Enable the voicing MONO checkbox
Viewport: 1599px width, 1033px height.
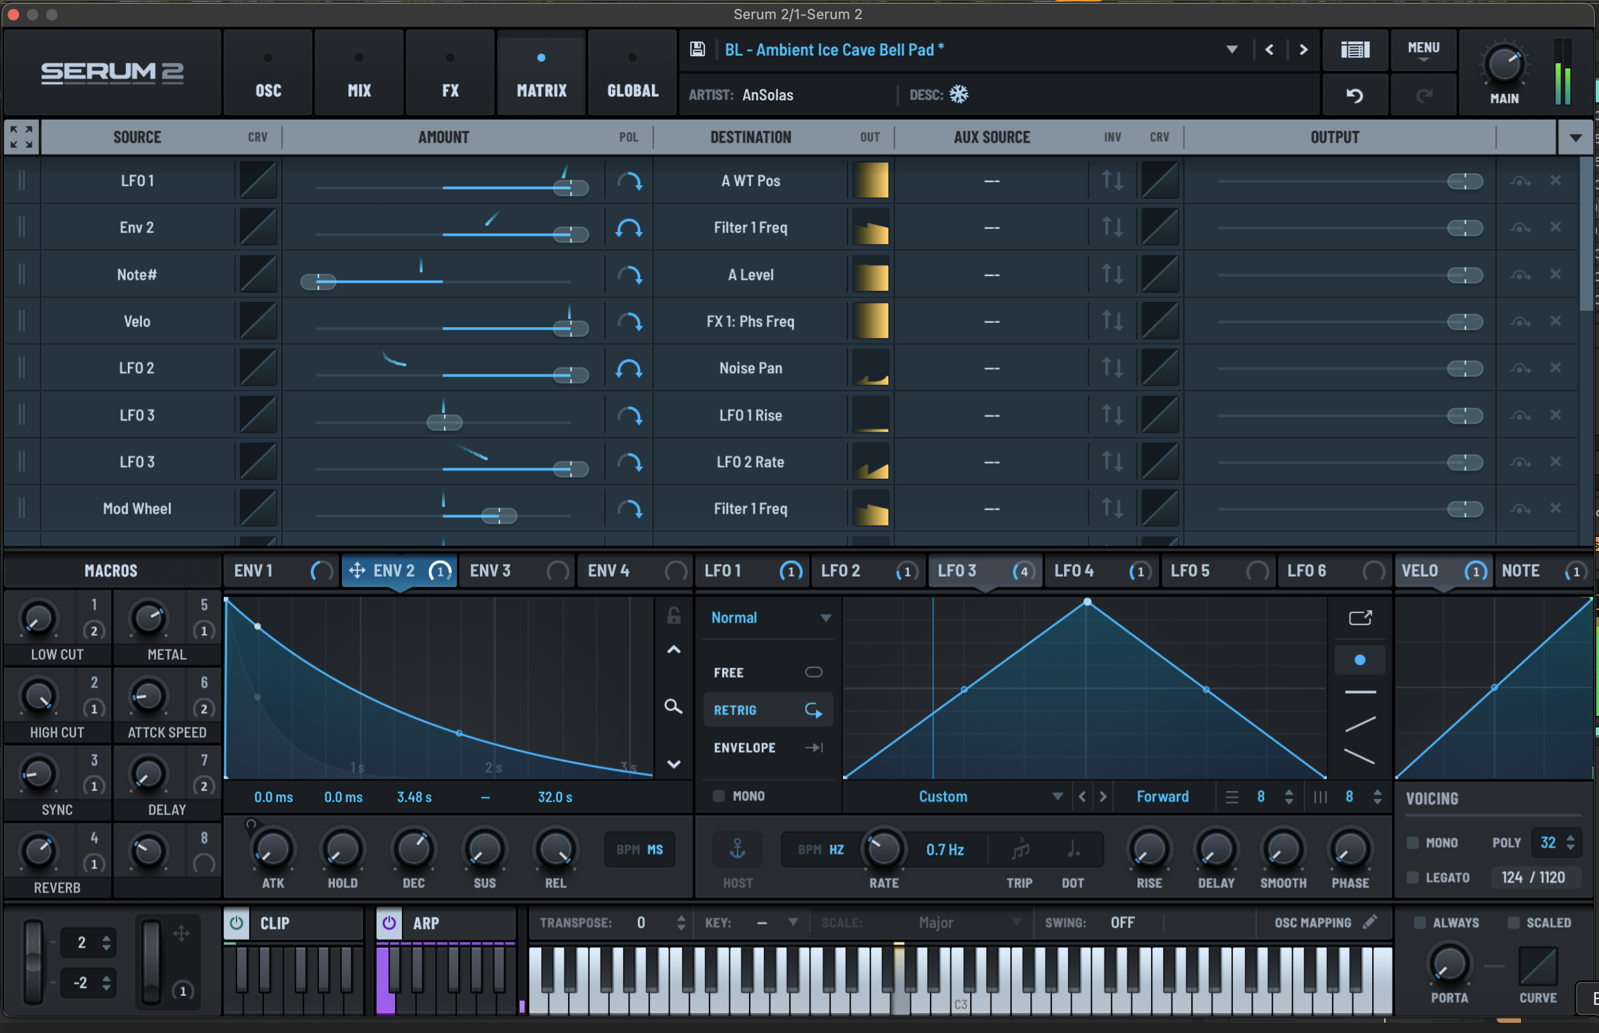click(x=1412, y=843)
